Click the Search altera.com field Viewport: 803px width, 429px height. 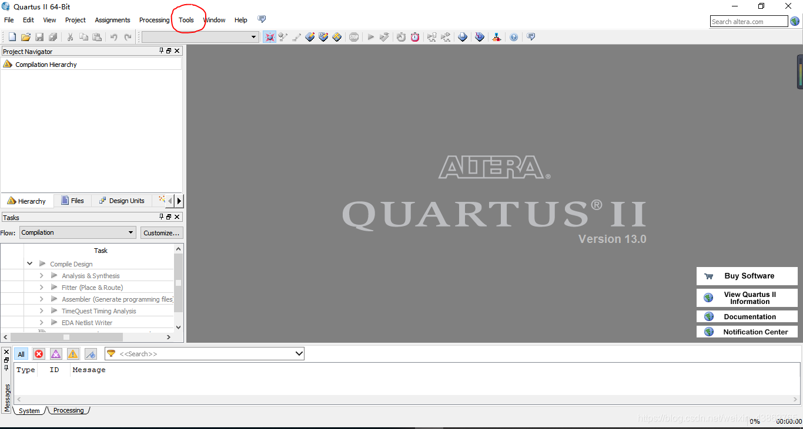[749, 21]
